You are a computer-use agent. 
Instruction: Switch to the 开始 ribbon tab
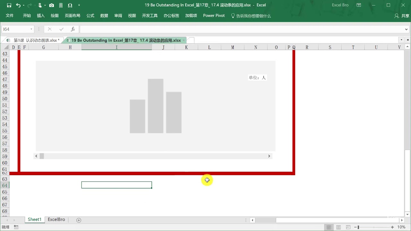(27, 16)
